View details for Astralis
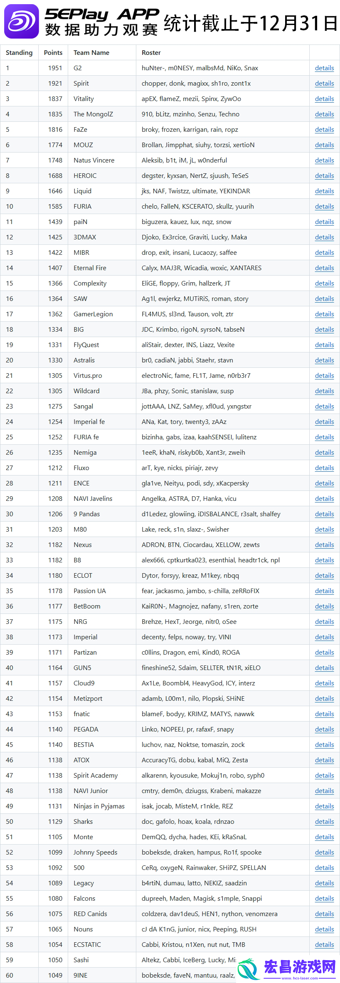This screenshot has height=983, width=340. tap(324, 360)
